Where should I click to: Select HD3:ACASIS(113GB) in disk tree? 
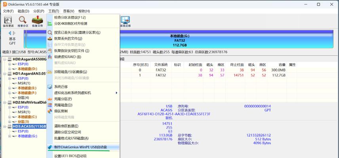click(29, 126)
